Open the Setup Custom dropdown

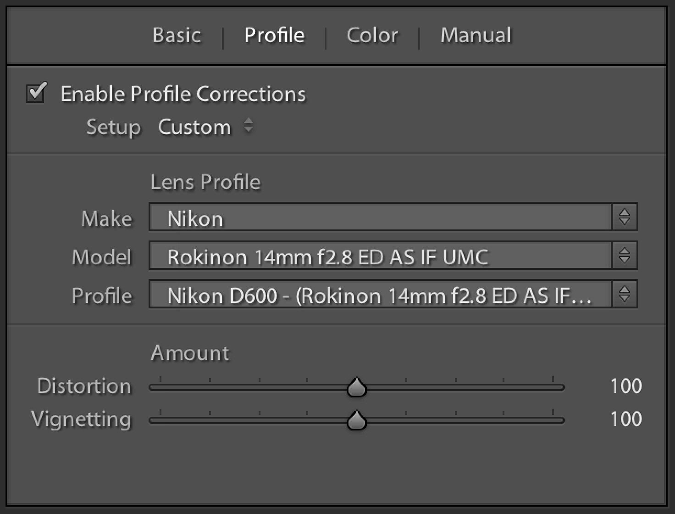pyautogui.click(x=194, y=127)
